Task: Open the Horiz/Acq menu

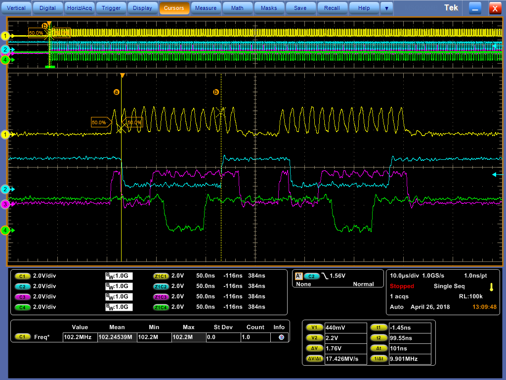Action: [80, 8]
